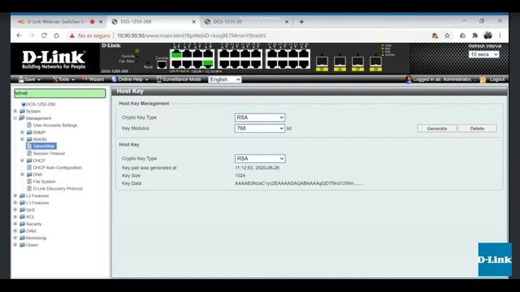The height and width of the screenshot is (292, 520).
Task: Switch to the D-Link Webinar tab
Action: click(55, 22)
